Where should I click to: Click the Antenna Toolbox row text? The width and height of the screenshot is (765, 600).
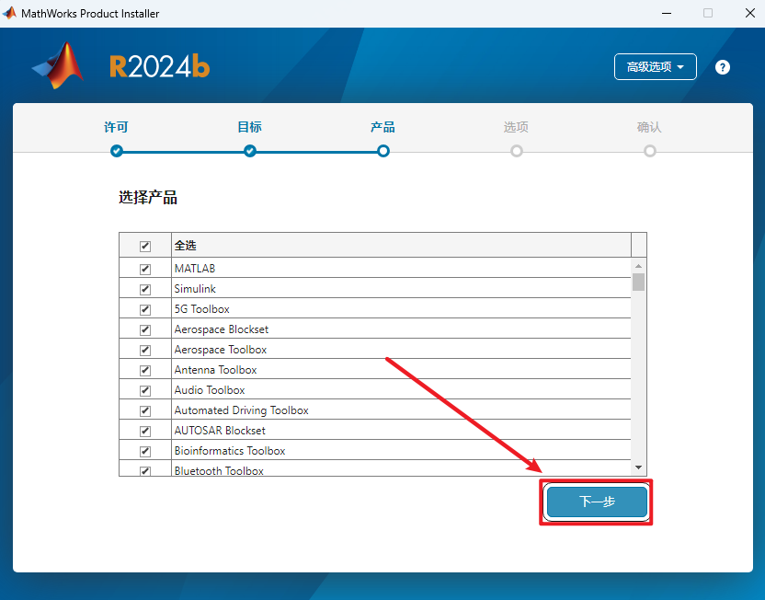(x=216, y=370)
